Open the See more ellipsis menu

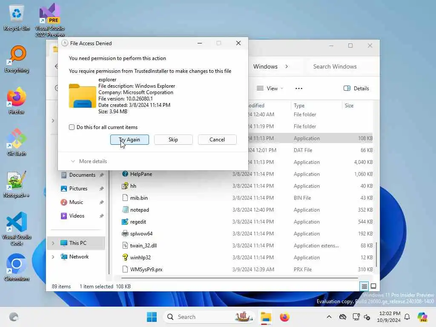298,89
